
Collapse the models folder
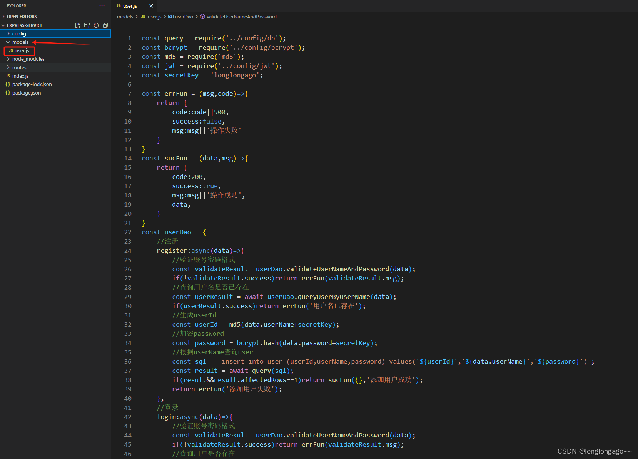coord(55,42)
